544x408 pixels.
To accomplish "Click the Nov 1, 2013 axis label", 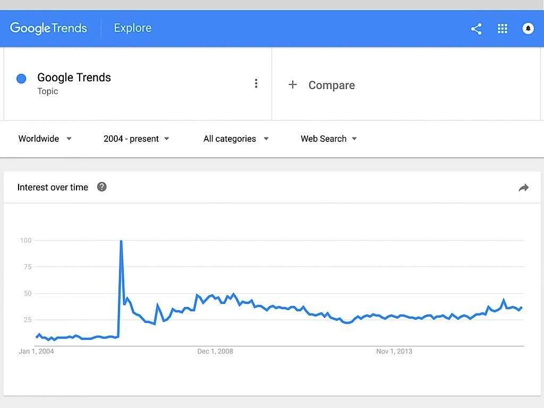I will (x=394, y=351).
